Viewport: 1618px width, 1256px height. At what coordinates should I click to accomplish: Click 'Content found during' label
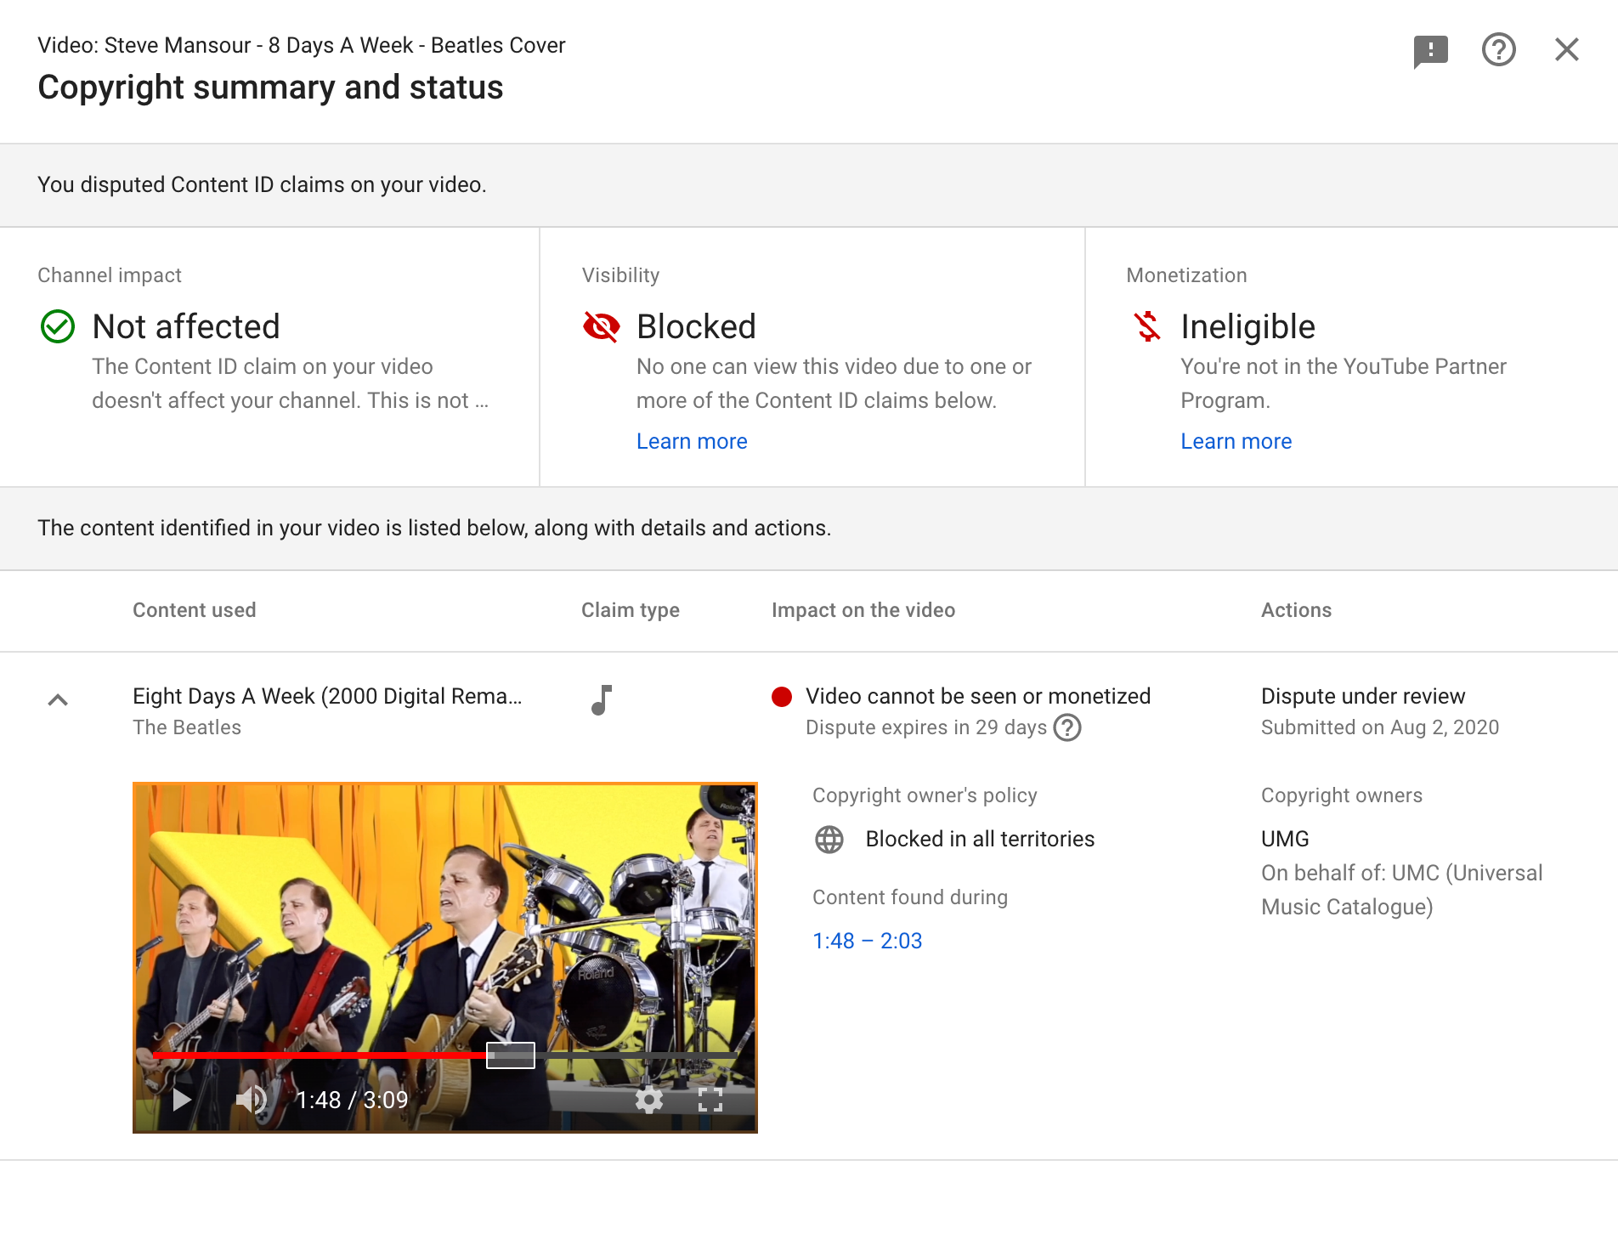point(910,897)
